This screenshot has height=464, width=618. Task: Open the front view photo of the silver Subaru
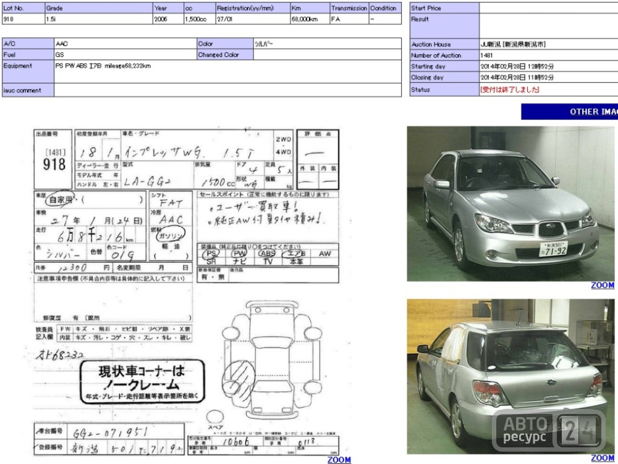click(x=511, y=204)
